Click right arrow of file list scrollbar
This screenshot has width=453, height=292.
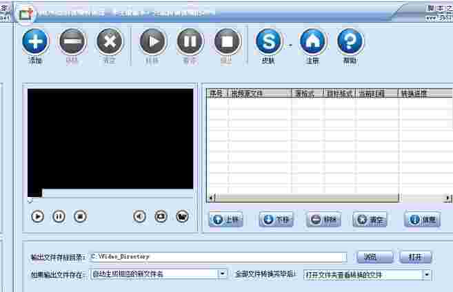click(448, 198)
